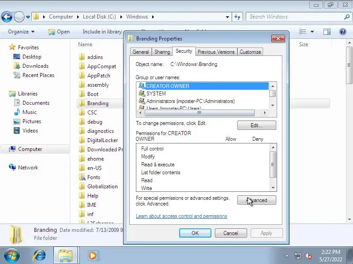Viewport: 353px width, 264px height.
Task: Open the Organize menu
Action: 21,32
